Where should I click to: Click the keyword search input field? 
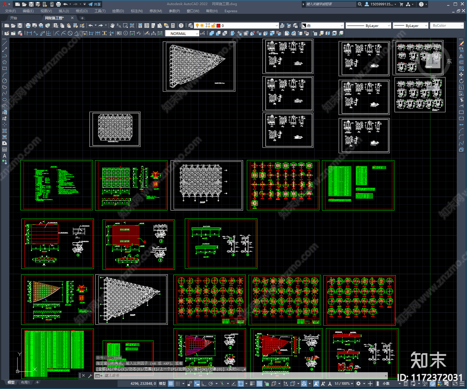pyautogui.click(x=331, y=4)
